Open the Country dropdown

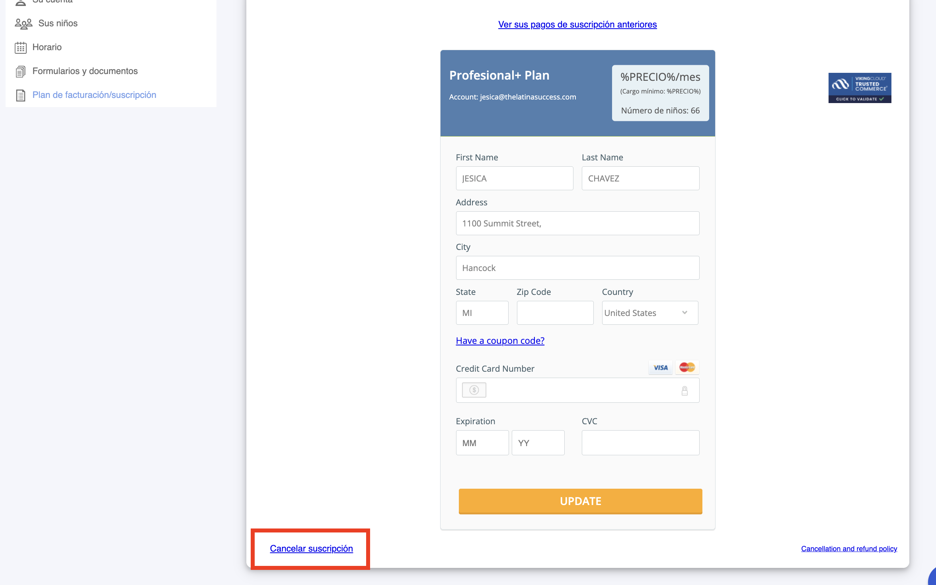650,313
